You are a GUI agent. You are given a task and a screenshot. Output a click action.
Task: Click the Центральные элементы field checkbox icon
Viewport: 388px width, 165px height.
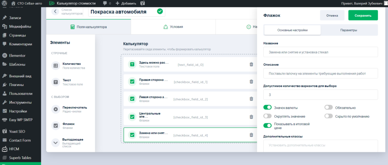pos(132,117)
